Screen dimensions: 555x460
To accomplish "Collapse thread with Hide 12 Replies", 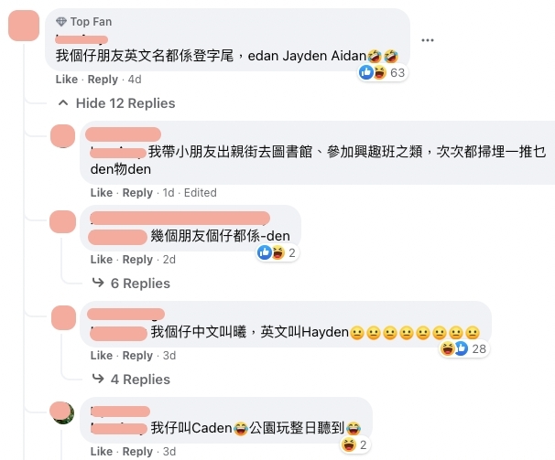I will click(116, 103).
